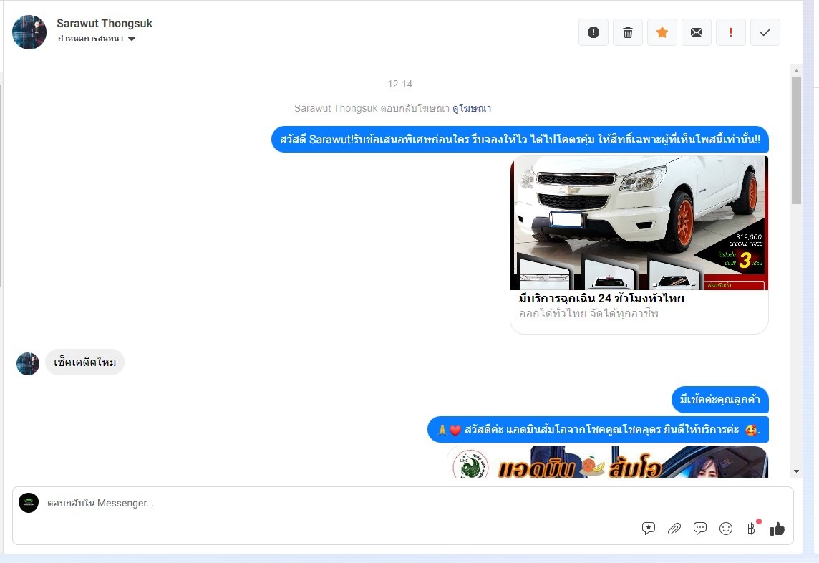The width and height of the screenshot is (819, 563).
Task: Click the baht payment request icon
Action: coord(751,529)
